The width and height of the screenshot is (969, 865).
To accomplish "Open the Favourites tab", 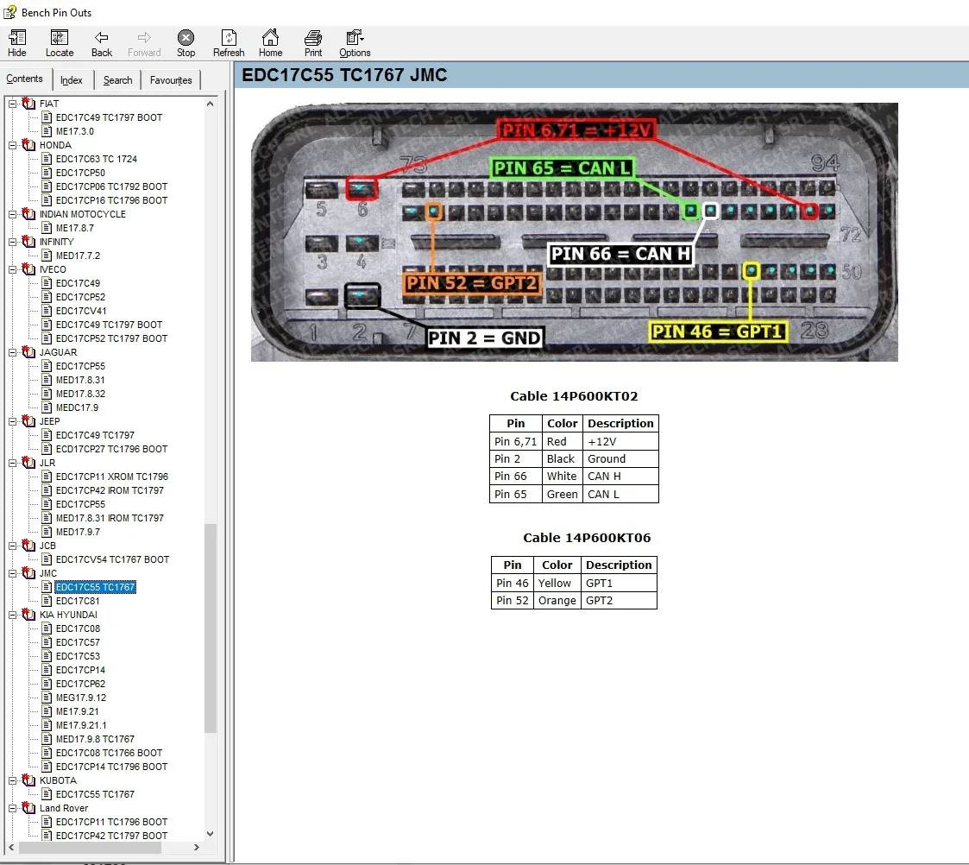I will 171,80.
